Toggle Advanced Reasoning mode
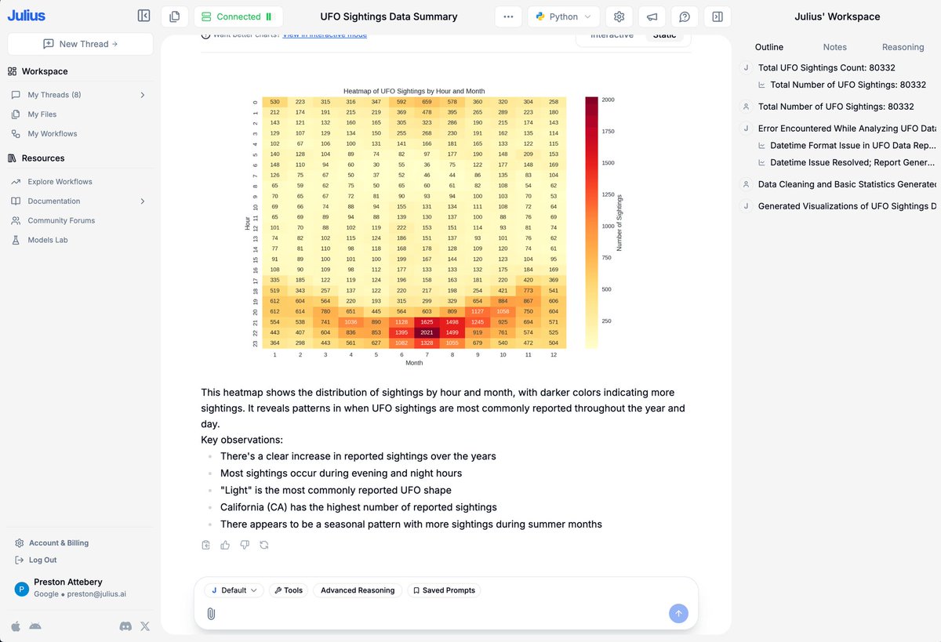 (x=358, y=590)
